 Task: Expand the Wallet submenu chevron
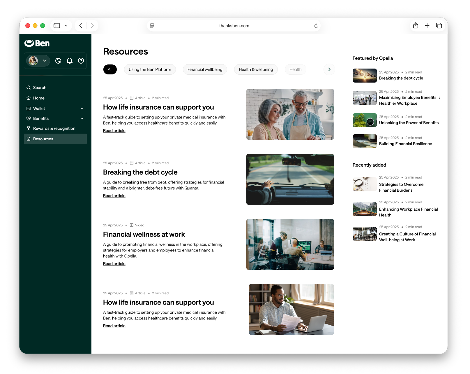click(x=82, y=109)
